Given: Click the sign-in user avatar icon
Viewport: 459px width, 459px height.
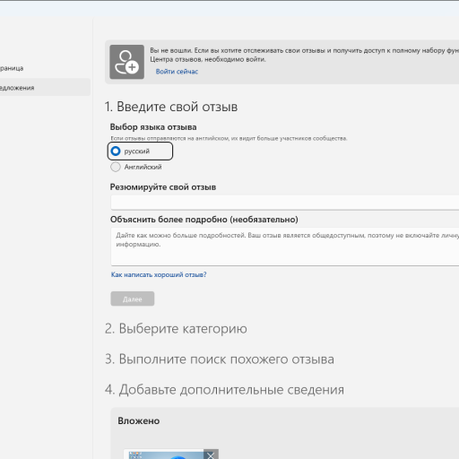Looking at the screenshot, I should coord(126,62).
